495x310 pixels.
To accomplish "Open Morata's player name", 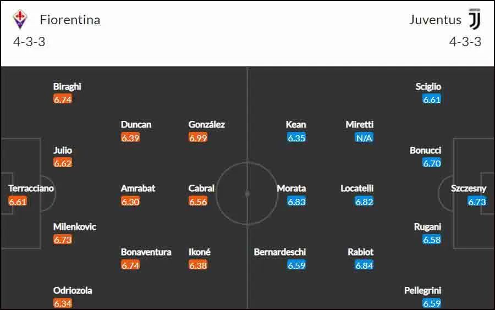I will point(291,189).
